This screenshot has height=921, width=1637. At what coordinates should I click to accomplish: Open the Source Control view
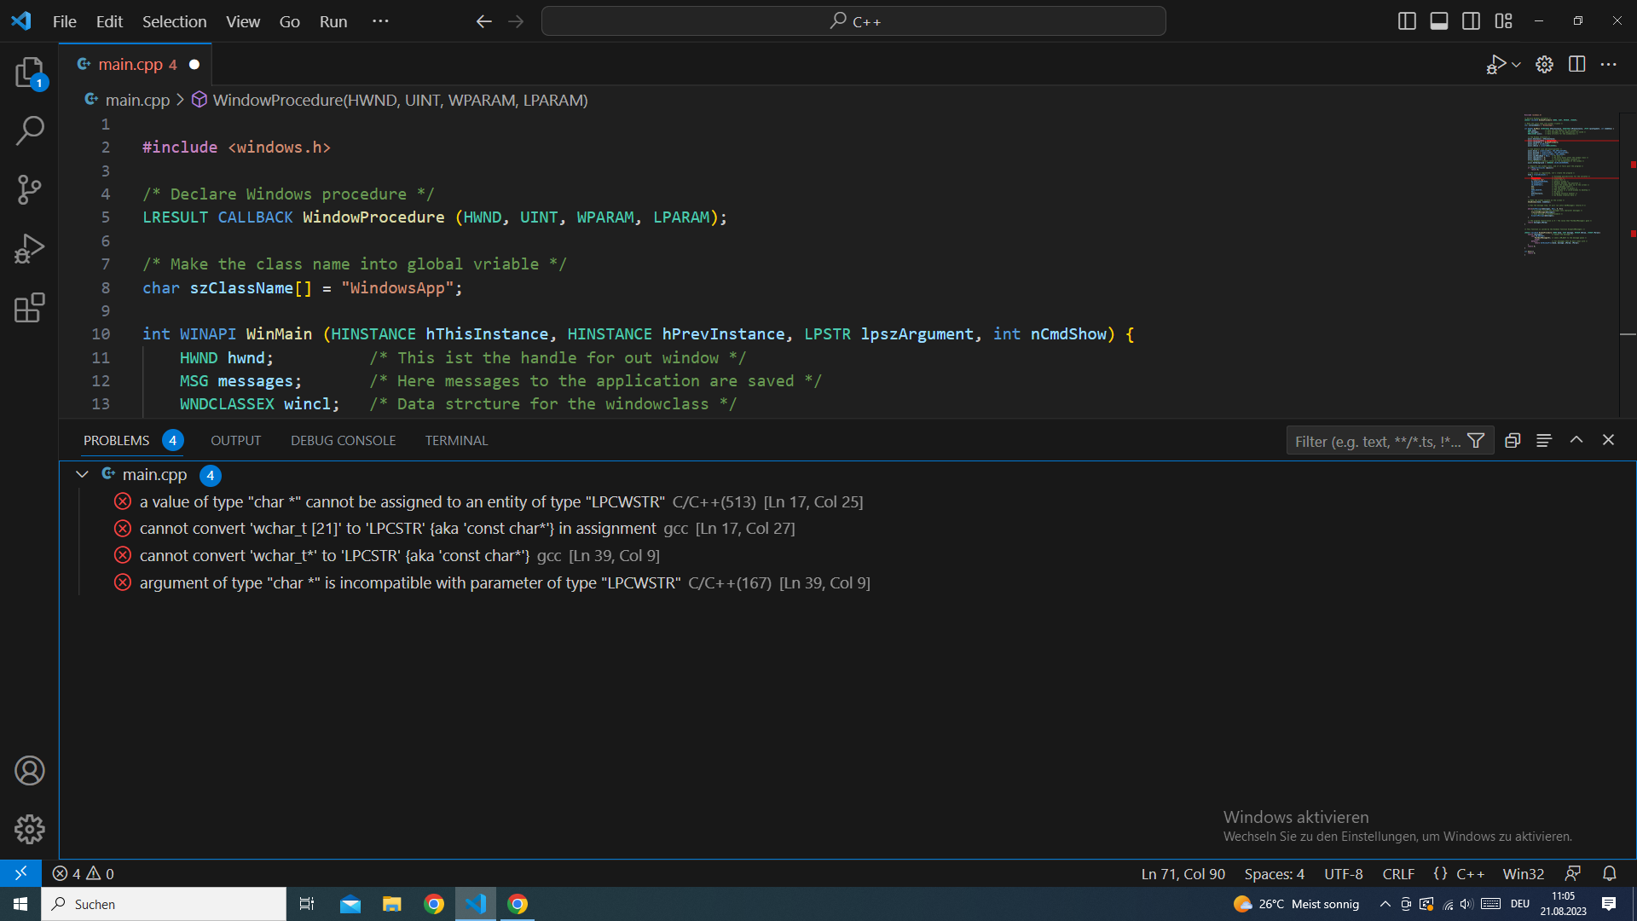30,189
